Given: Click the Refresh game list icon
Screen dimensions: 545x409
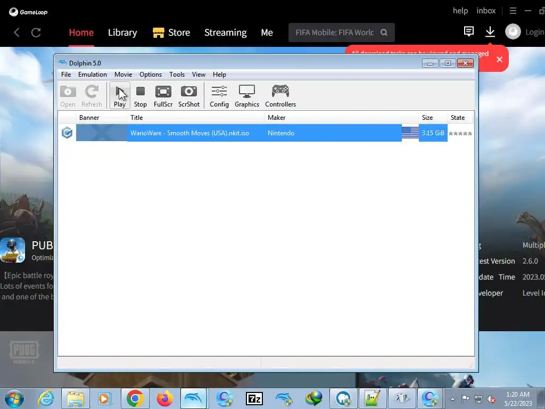Looking at the screenshot, I should (92, 96).
